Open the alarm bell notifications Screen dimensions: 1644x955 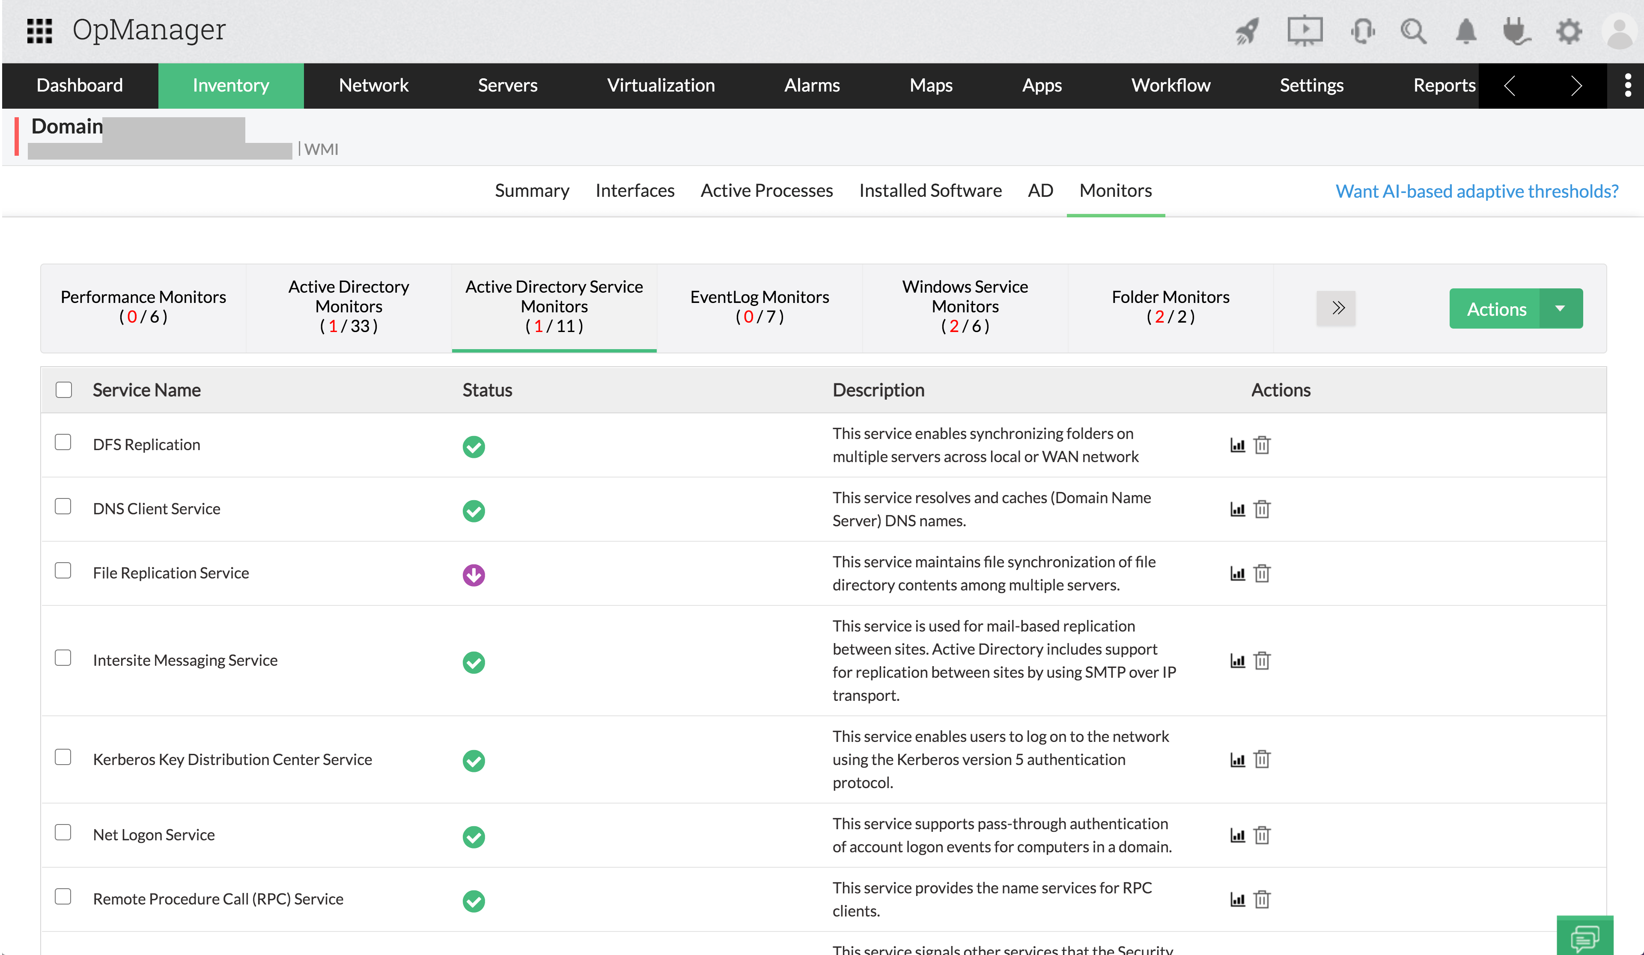1466,31
